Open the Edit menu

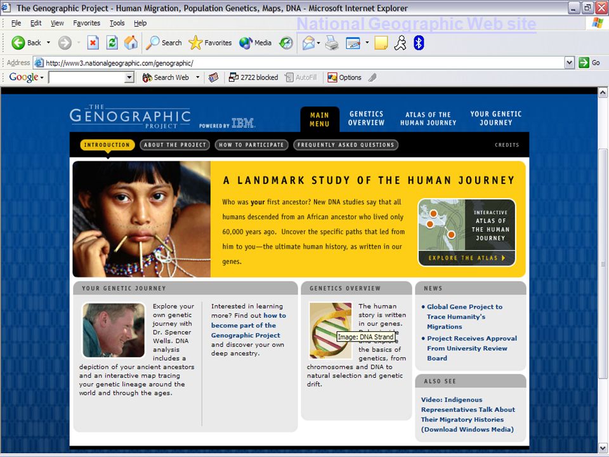36,23
